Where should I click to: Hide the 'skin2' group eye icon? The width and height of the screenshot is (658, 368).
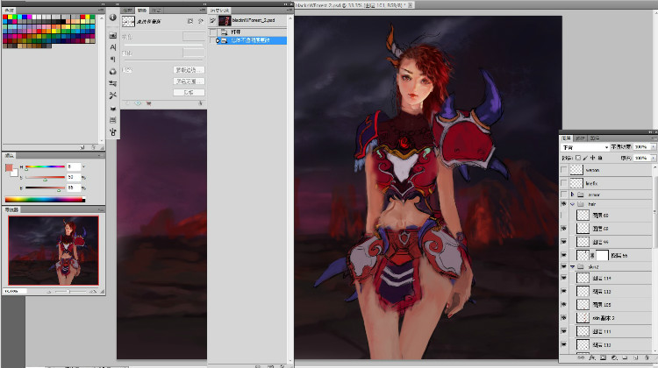[563, 266]
